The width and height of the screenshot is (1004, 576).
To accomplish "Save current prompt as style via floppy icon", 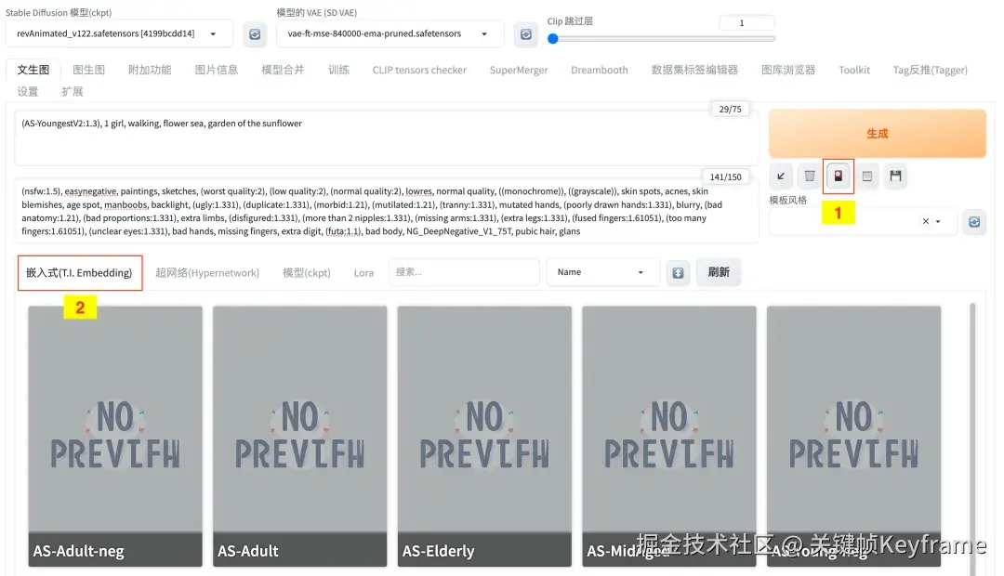I will [895, 176].
